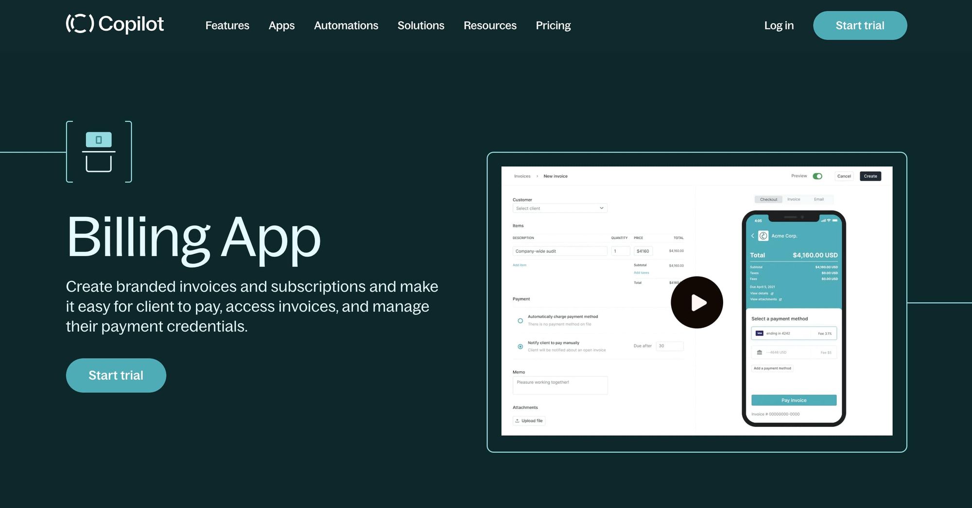The width and height of the screenshot is (972, 508).
Task: Click the back arrow on the phone checkout header
Action: click(753, 236)
